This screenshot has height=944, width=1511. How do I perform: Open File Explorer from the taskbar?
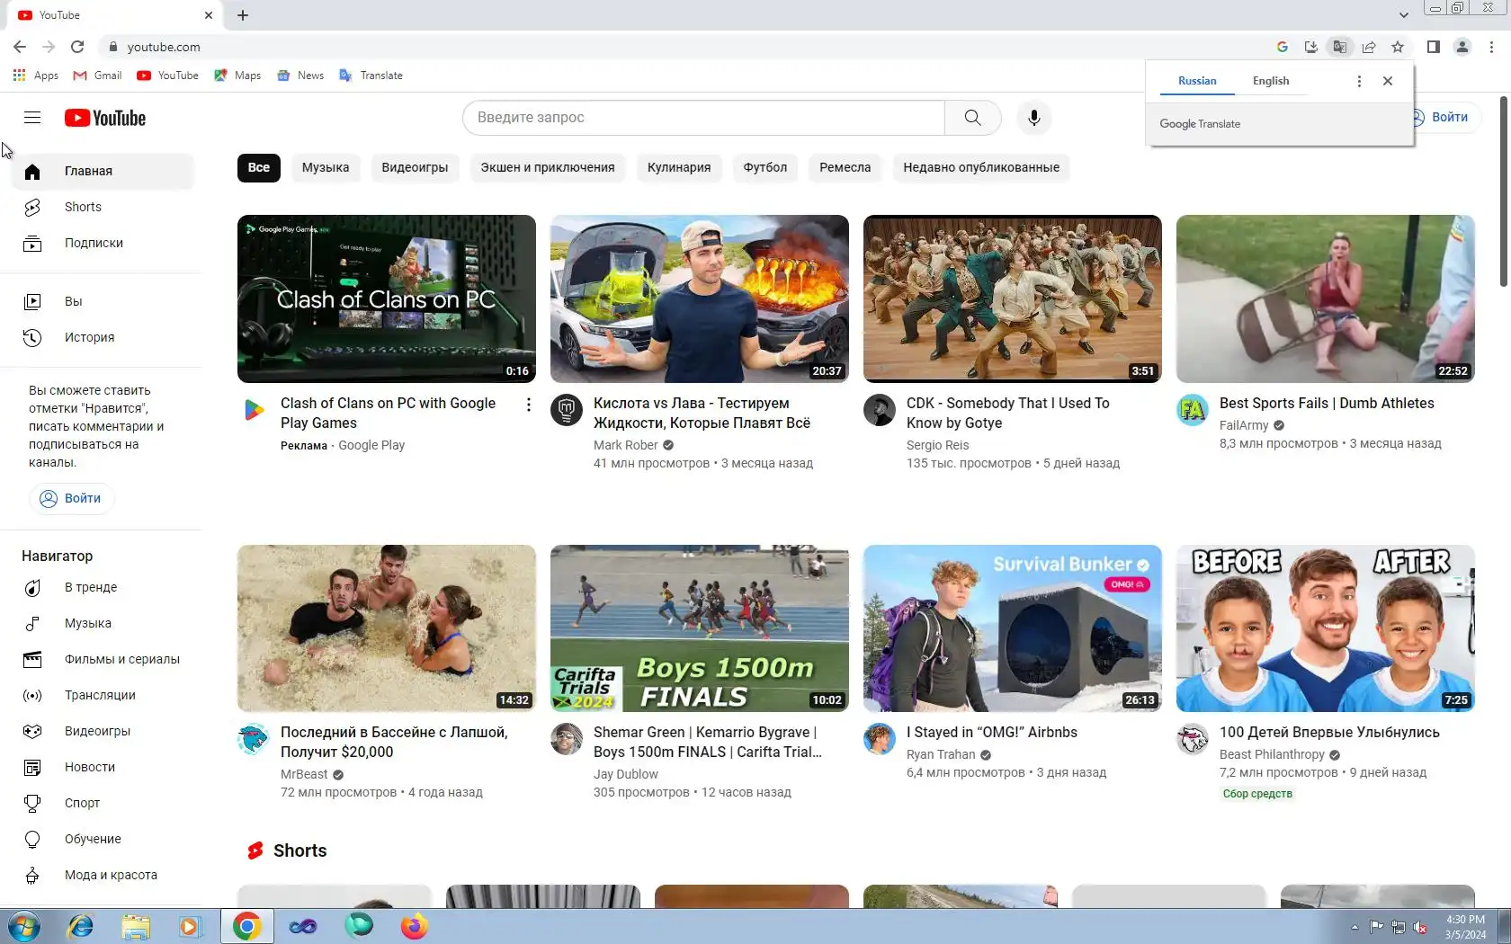(x=136, y=926)
